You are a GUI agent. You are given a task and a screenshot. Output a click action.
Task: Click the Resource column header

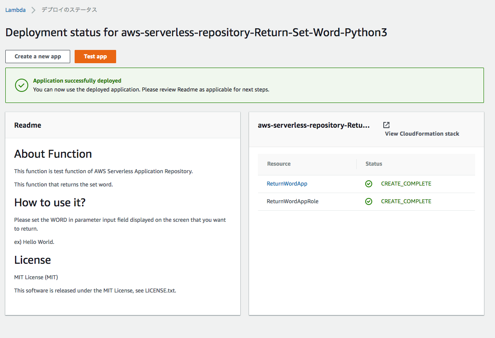point(279,163)
